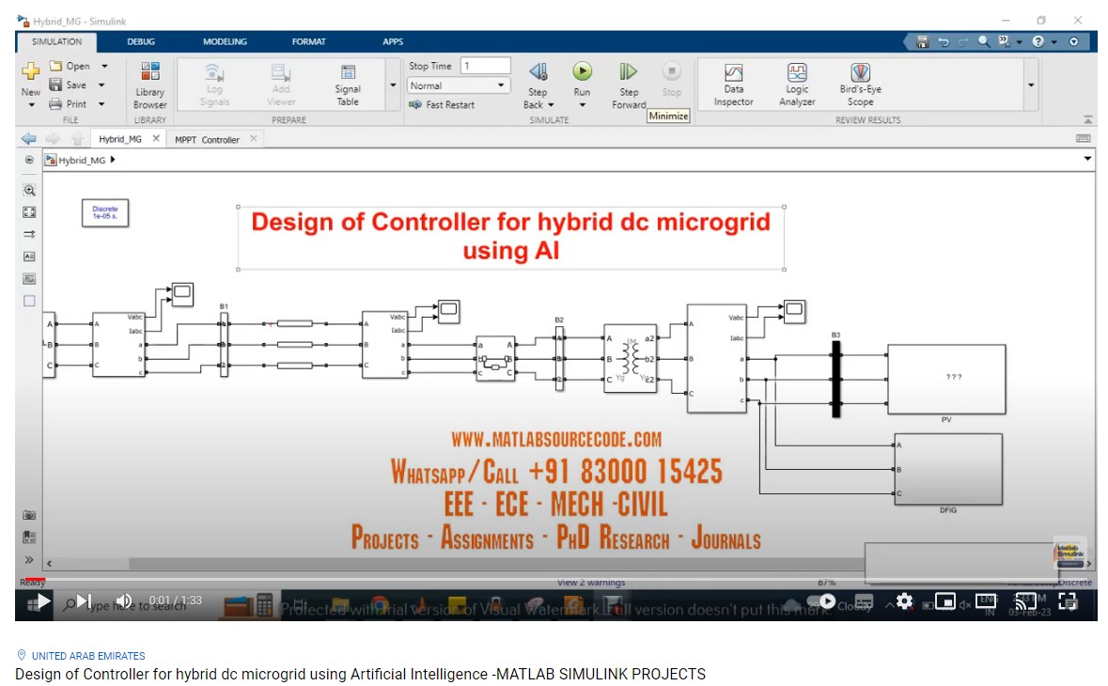This screenshot has width=1108, height=686.
Task: Switch to the Modeling ribbon tab
Action: pos(225,41)
